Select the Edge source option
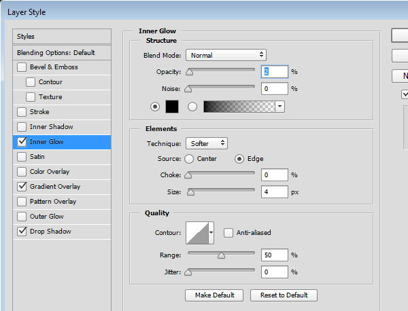This screenshot has width=408, height=311. (x=239, y=159)
